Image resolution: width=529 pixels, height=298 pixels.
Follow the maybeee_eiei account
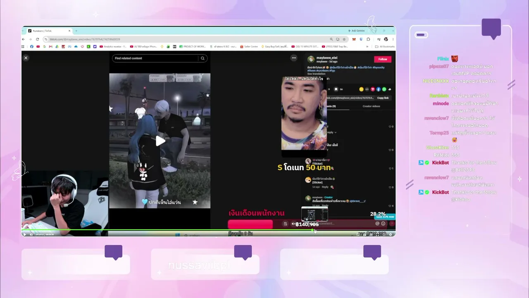click(383, 59)
